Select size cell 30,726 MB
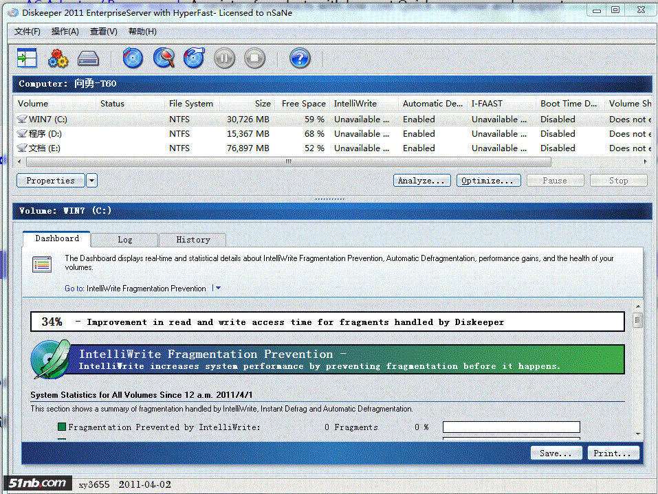This screenshot has height=494, width=658. coord(248,120)
